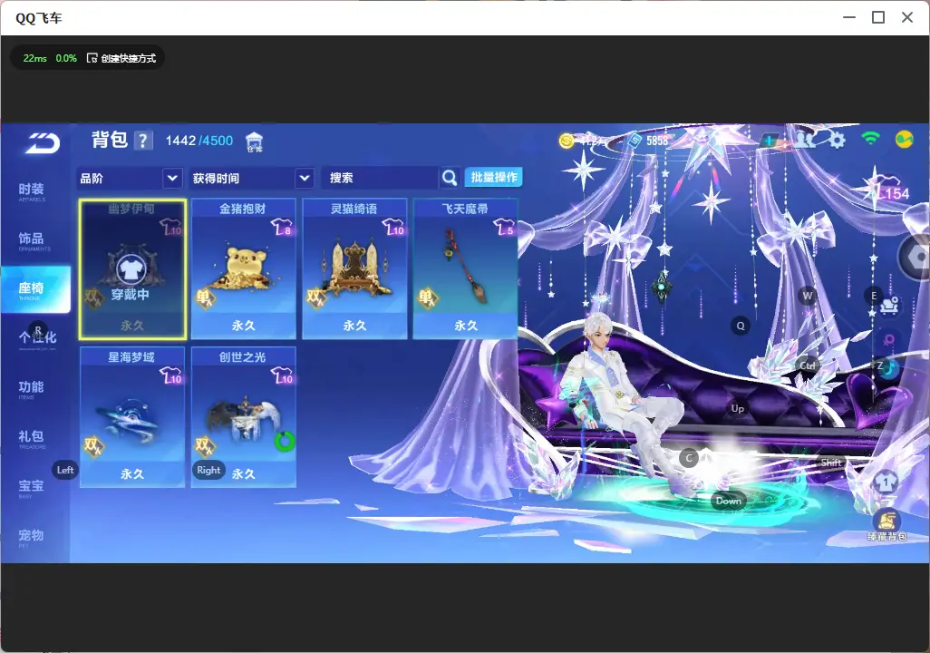Open the 个性化 tab
The height and width of the screenshot is (653, 930).
pyautogui.click(x=37, y=338)
